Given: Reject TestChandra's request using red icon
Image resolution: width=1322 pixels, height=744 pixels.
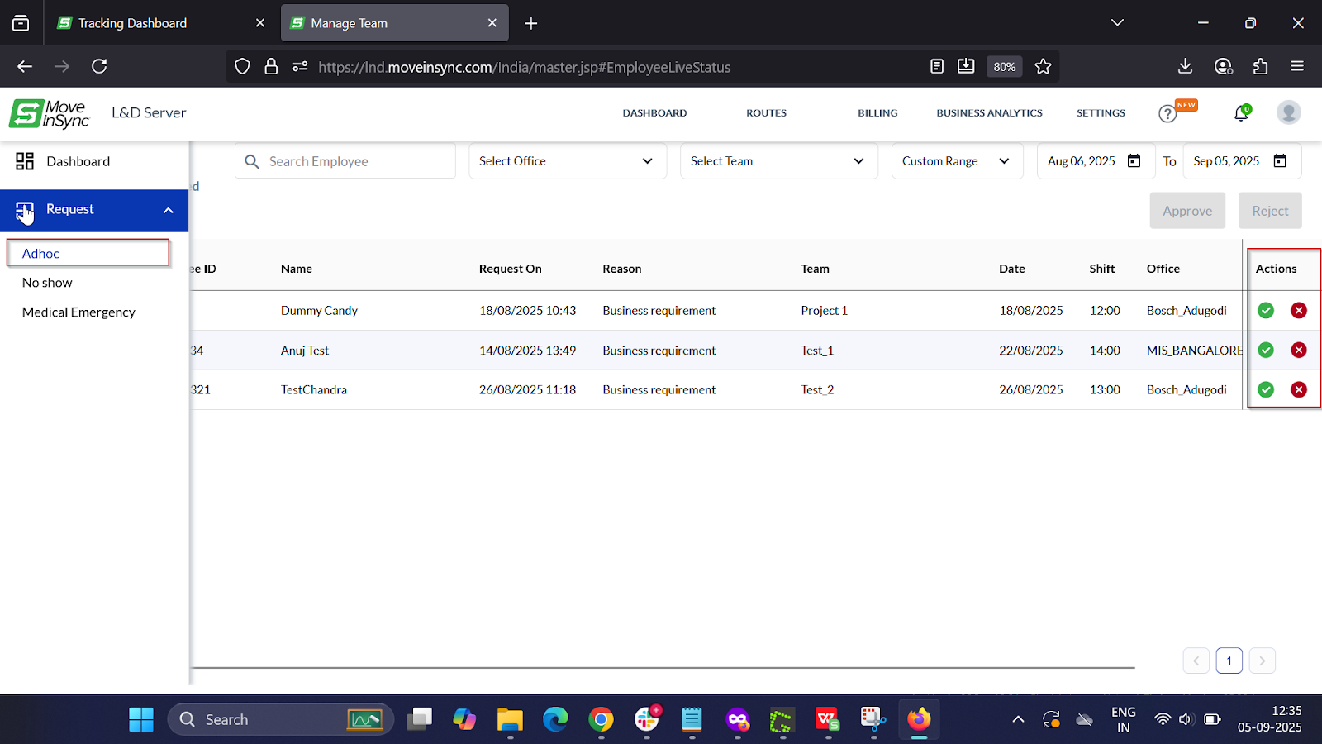Looking at the screenshot, I should coord(1299,389).
